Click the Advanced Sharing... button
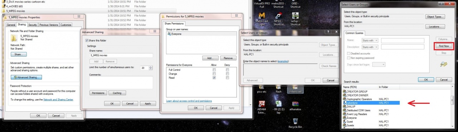458x132 pixels. point(26,77)
